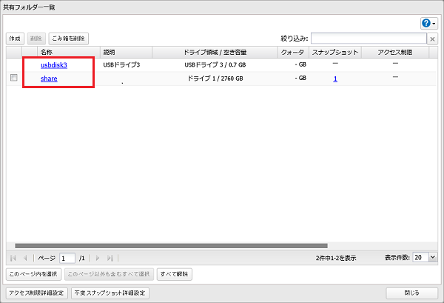This screenshot has width=444, height=303.
Task: Go to last page arrow icon
Action: tap(110, 258)
